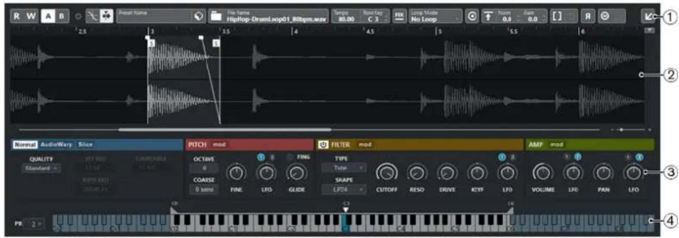Click the transfer to new instrument arrow icon
The image size is (679, 238).
point(648,16)
